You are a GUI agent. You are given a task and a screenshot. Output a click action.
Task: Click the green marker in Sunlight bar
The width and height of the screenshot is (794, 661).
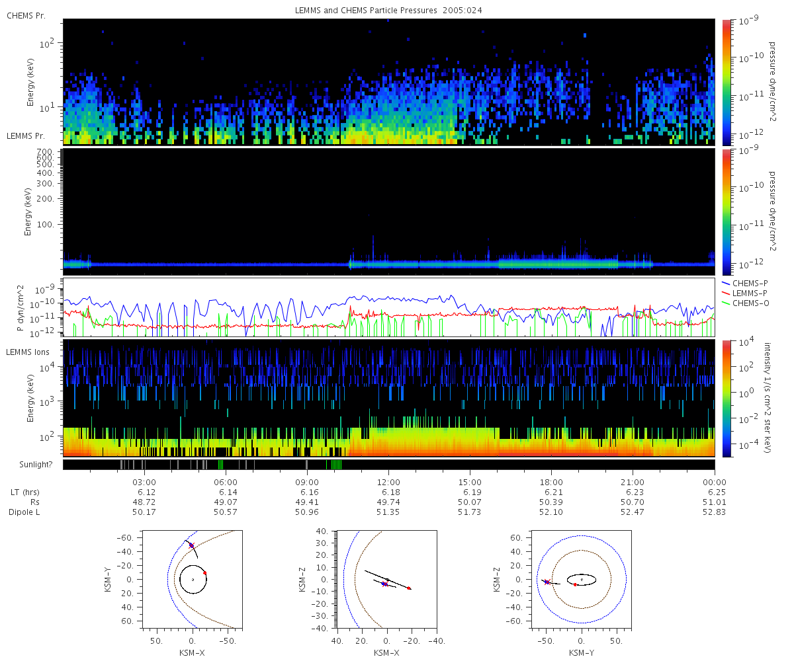tap(220, 465)
